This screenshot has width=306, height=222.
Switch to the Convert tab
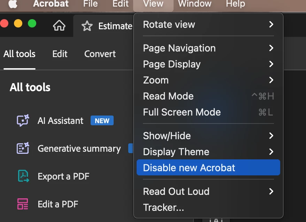pos(100,54)
